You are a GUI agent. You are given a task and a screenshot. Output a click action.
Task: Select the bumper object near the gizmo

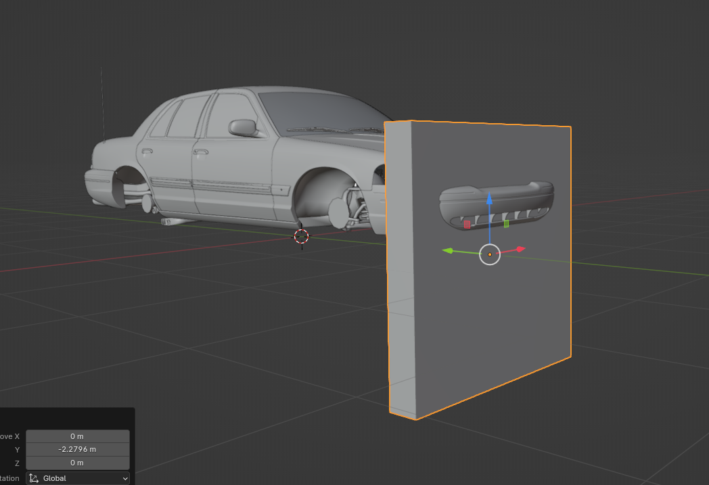tap(497, 206)
